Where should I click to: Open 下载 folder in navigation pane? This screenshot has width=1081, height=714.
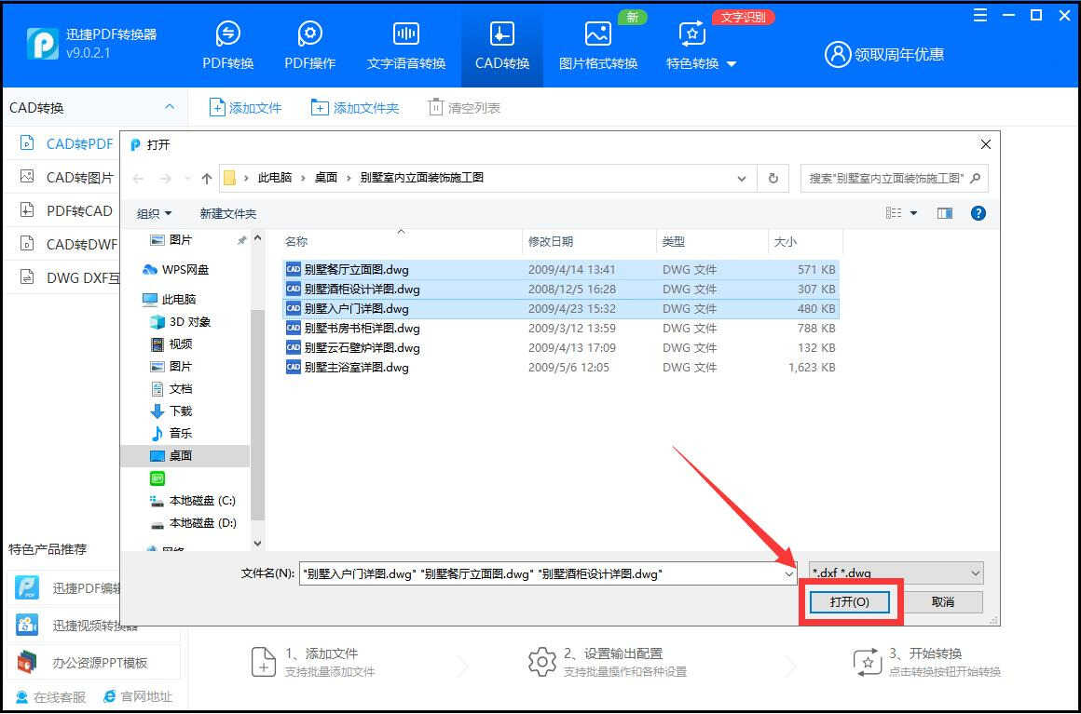(x=171, y=411)
